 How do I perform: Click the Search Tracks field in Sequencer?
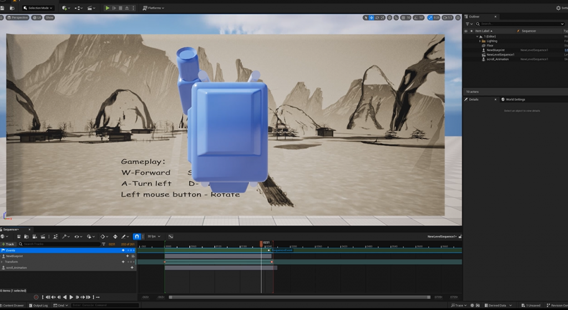(59, 244)
